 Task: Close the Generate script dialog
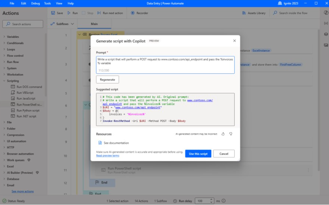(234, 41)
